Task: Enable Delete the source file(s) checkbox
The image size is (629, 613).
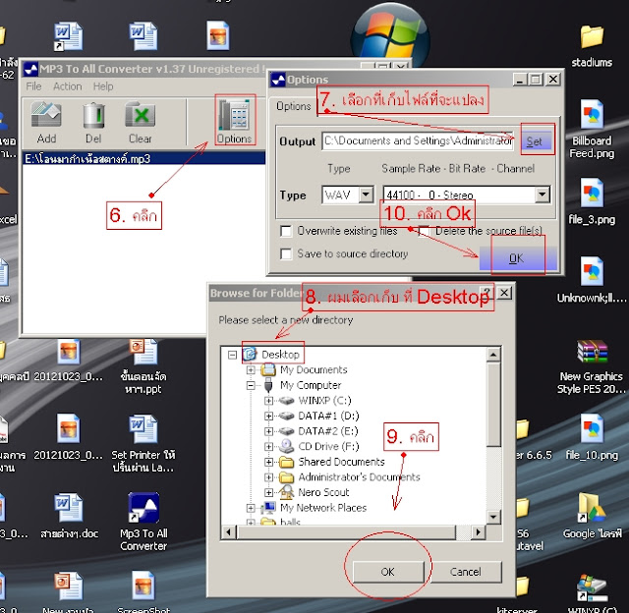Action: click(x=424, y=231)
